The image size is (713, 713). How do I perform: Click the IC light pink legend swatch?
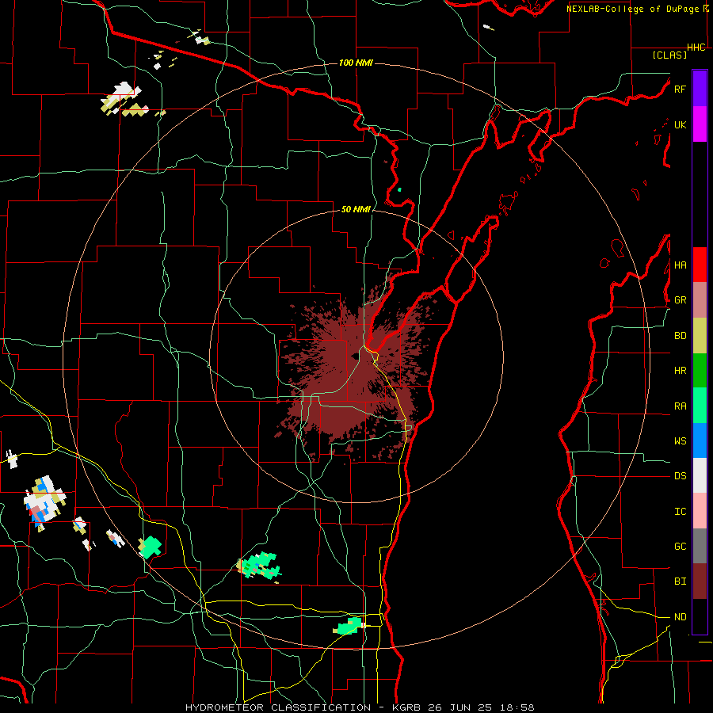pyautogui.click(x=700, y=511)
